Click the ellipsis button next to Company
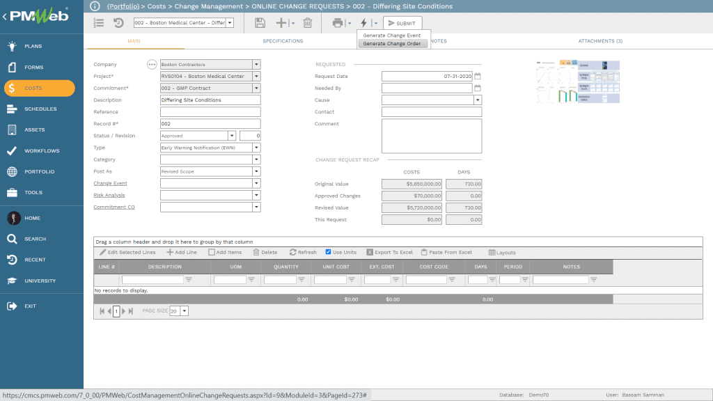Screen dimensions: 713x401 coord(152,65)
